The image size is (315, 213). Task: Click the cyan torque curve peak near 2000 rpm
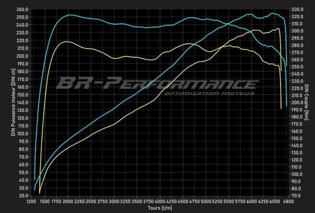[x=70, y=15]
